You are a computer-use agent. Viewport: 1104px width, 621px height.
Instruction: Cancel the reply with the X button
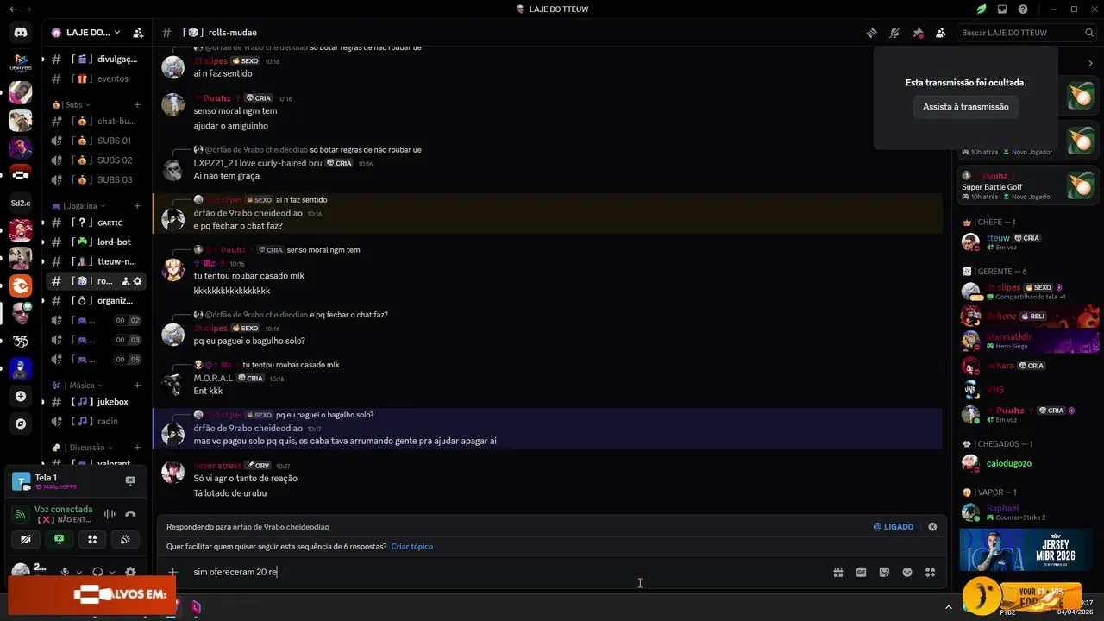click(932, 527)
